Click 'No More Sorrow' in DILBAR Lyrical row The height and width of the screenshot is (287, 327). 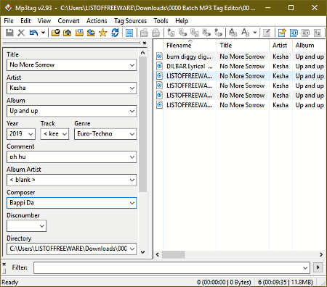click(x=242, y=66)
